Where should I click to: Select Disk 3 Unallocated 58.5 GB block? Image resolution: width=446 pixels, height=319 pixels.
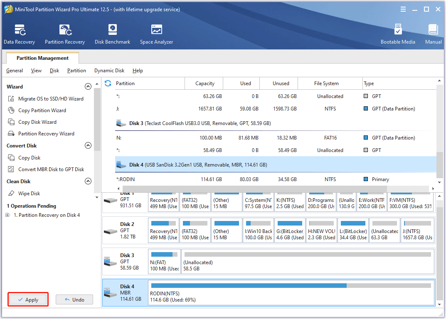[x=308, y=262]
